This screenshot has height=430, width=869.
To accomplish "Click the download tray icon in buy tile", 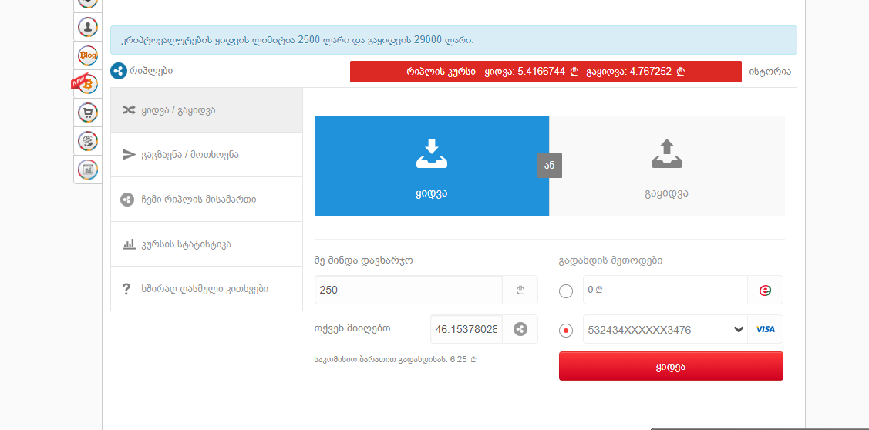I will (x=432, y=153).
